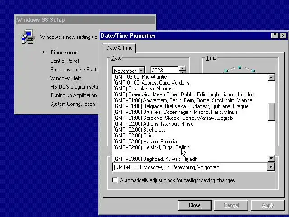This screenshot has width=289, height=217.
Task: Click the year field showing 2023
Action: (164, 71)
